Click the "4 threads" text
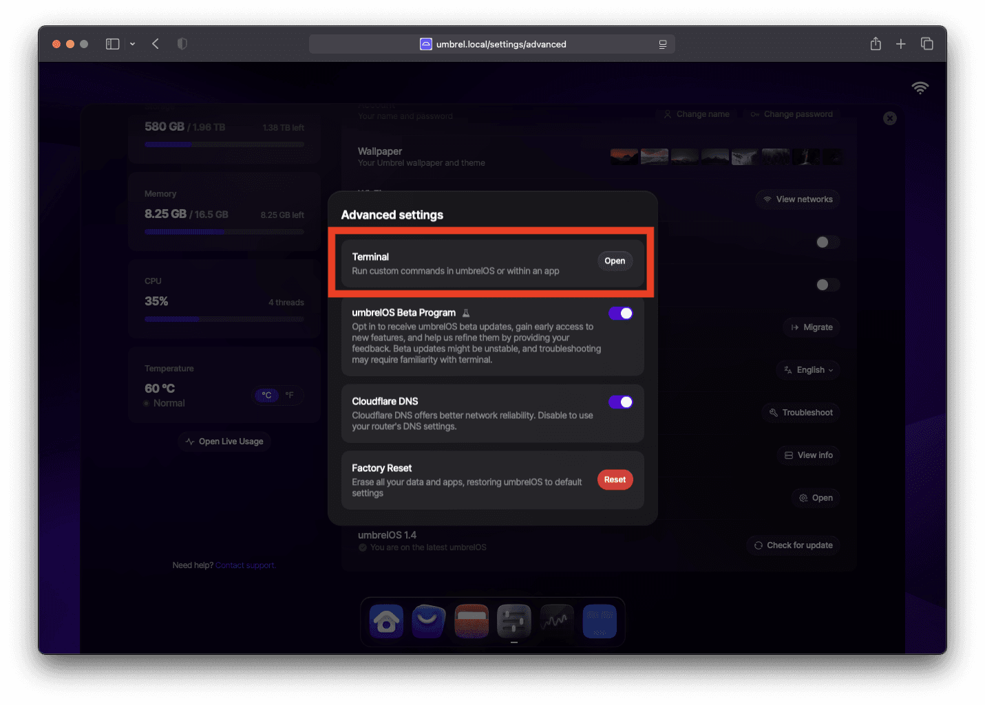Image resolution: width=985 pixels, height=705 pixels. click(x=286, y=303)
